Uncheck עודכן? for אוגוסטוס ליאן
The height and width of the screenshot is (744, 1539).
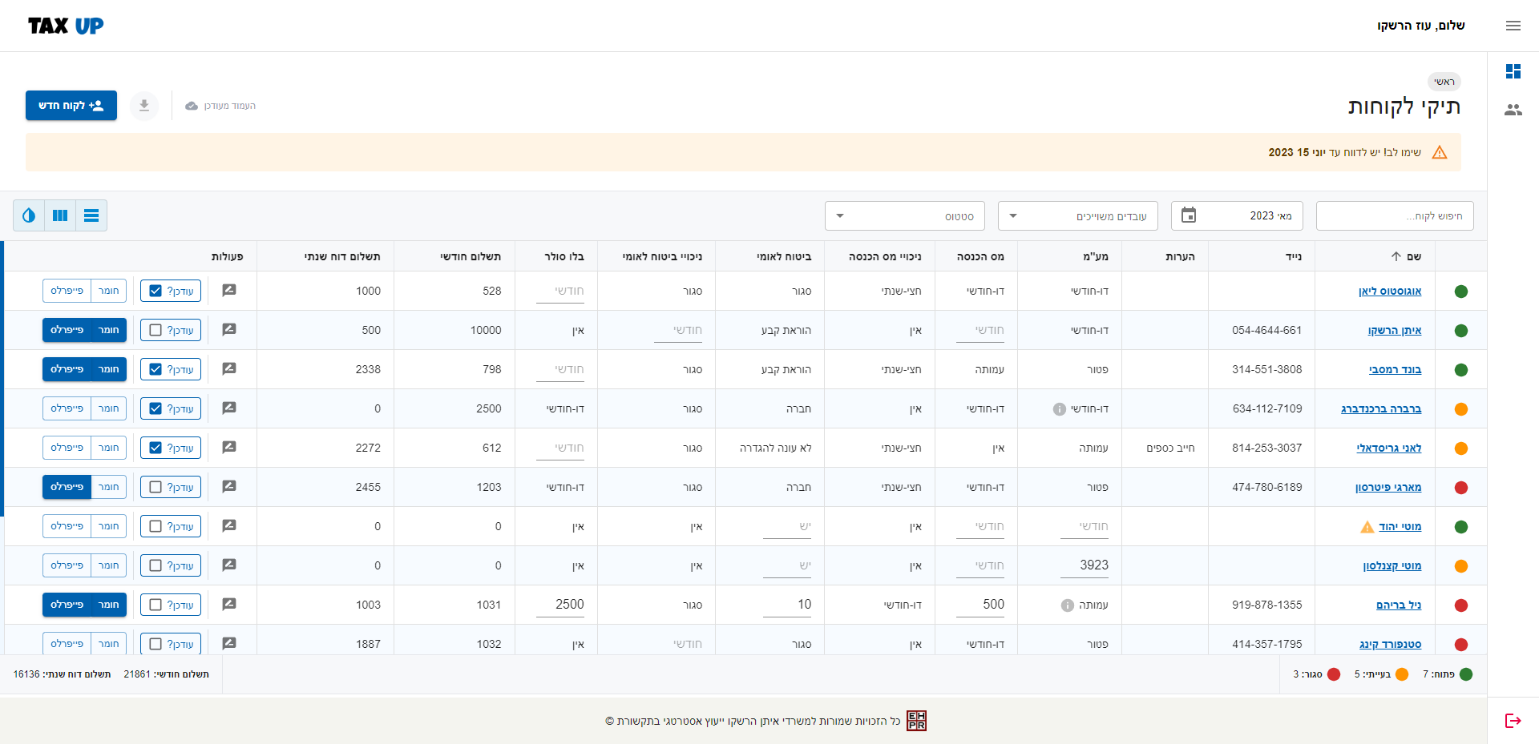[156, 291]
